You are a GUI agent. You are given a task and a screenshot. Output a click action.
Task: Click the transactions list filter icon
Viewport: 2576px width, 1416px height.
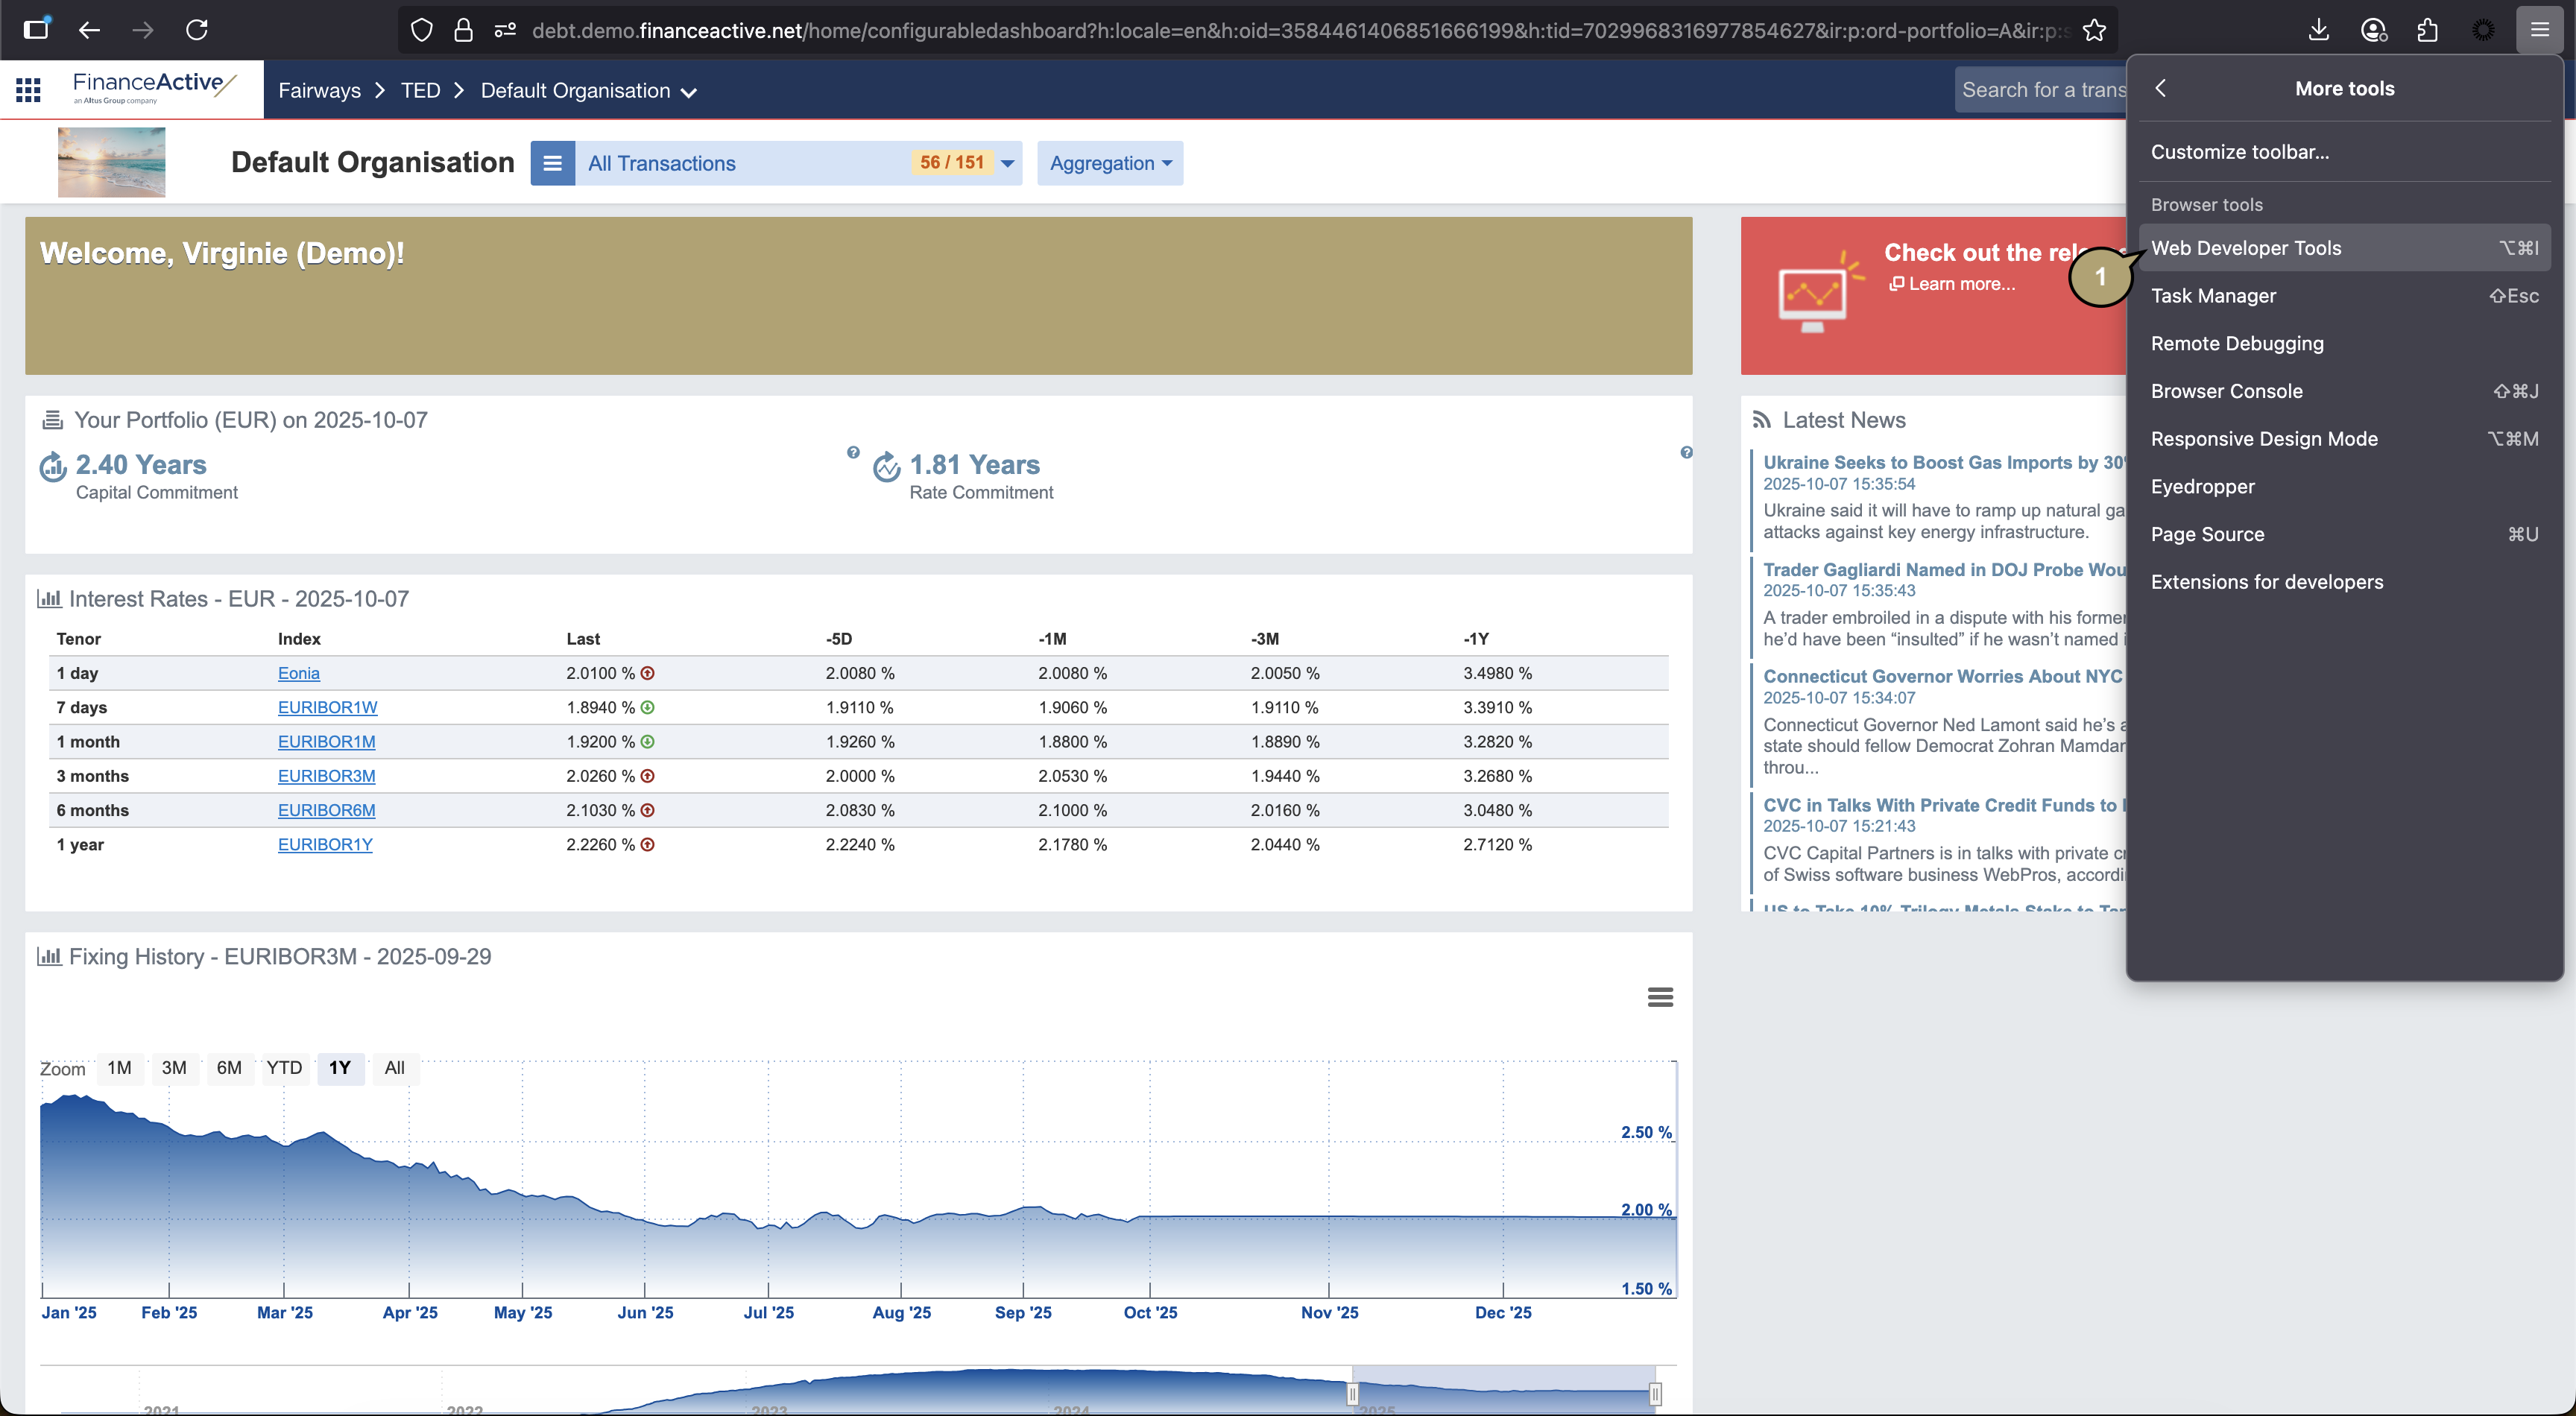[x=552, y=163]
